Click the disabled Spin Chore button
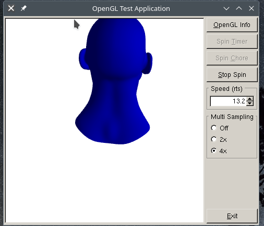The width and height of the screenshot is (264, 226). pyautogui.click(x=232, y=58)
